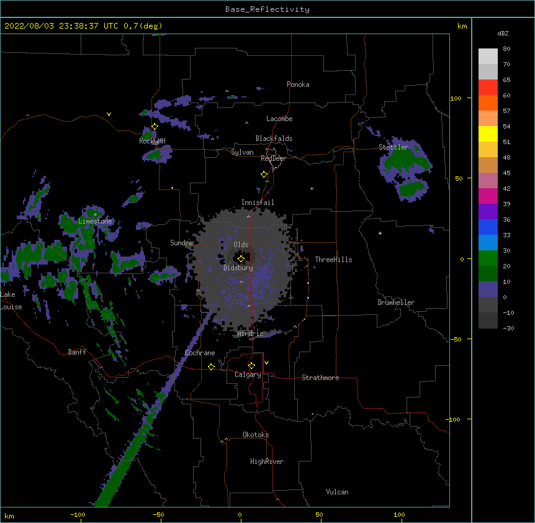Click the Didsbury town label

pyautogui.click(x=238, y=268)
